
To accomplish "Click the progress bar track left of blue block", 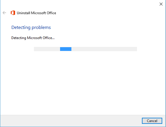I will [x=47, y=49].
